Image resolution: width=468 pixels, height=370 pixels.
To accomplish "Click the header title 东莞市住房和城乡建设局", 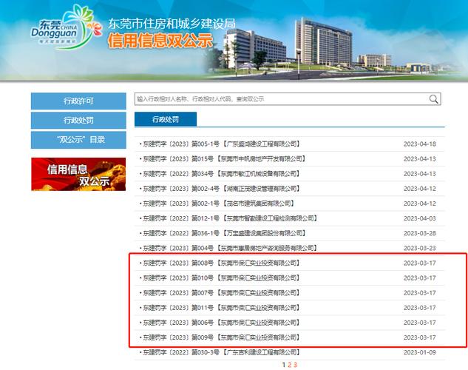I will (172, 24).
